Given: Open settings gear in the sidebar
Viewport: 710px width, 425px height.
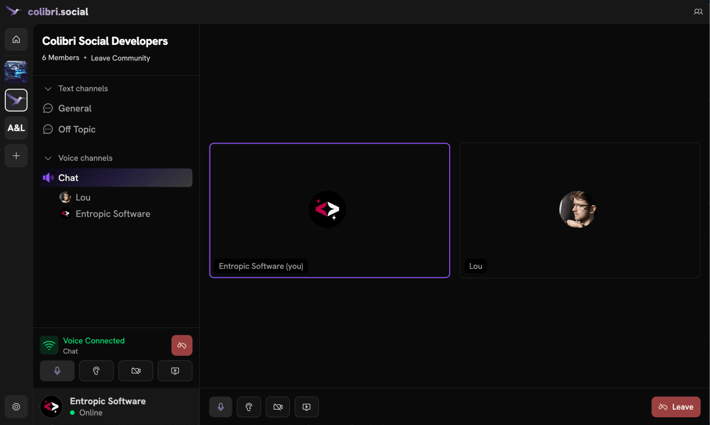Looking at the screenshot, I should click(16, 407).
